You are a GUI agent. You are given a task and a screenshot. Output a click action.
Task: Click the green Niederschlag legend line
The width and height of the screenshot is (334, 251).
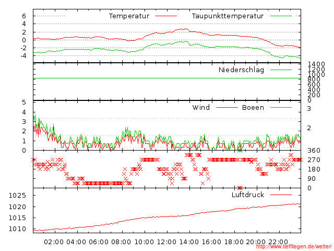[x=281, y=70]
